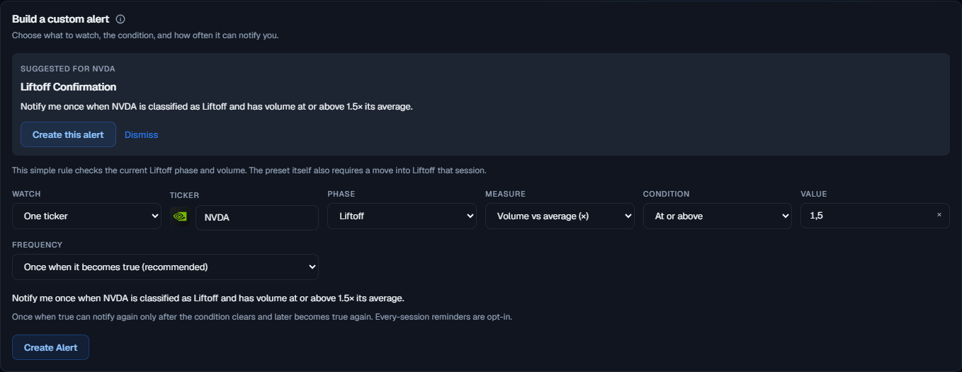Click the CONDITION field label

click(666, 194)
